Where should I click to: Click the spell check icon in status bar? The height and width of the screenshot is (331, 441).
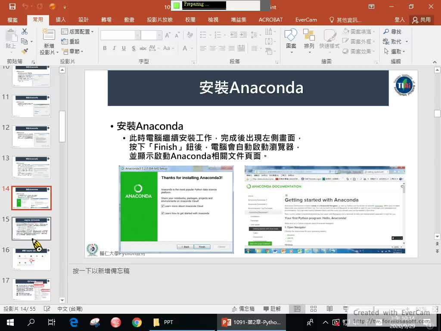(47, 309)
